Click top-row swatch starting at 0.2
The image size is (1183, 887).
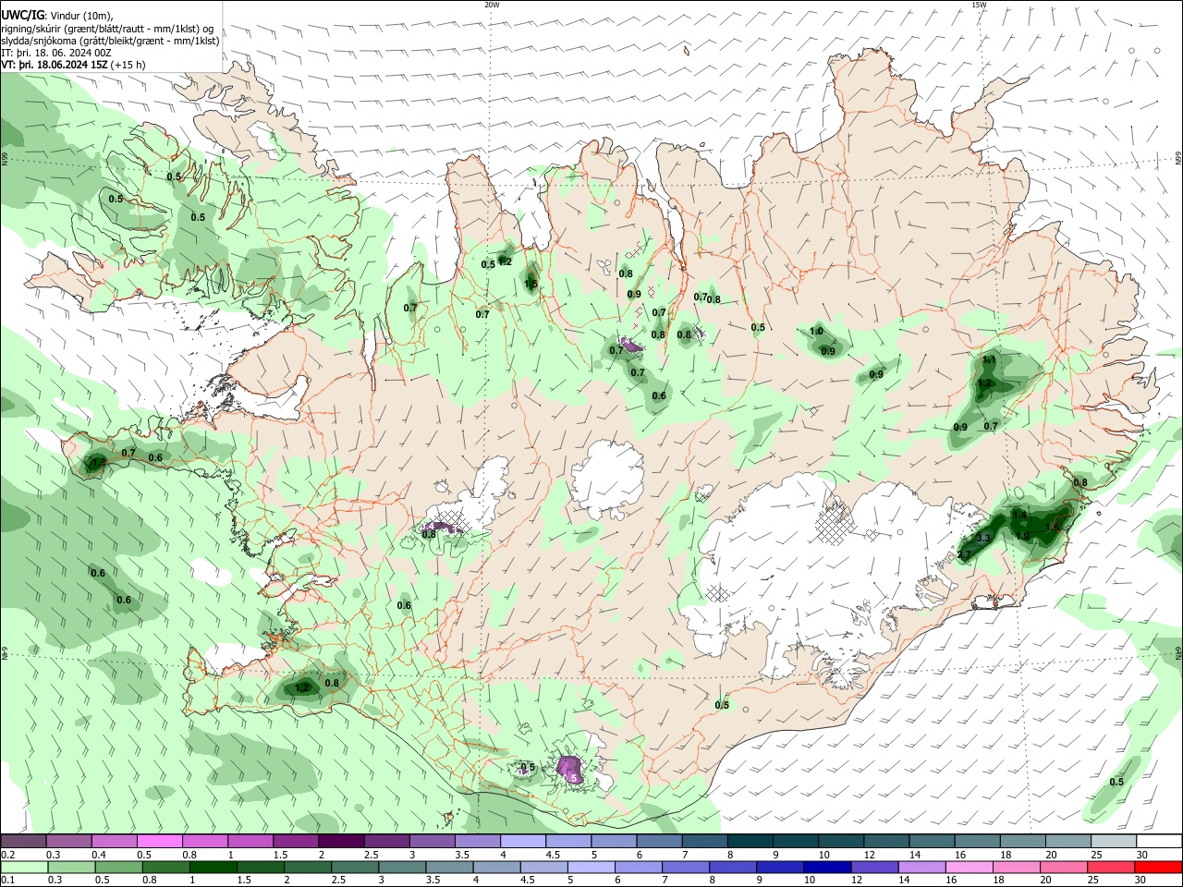click(x=23, y=841)
